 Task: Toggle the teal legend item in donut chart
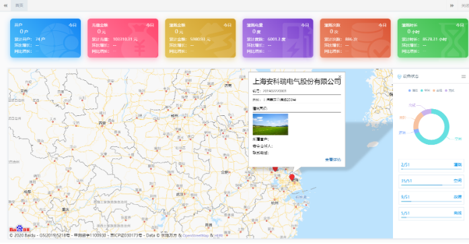click(425, 90)
